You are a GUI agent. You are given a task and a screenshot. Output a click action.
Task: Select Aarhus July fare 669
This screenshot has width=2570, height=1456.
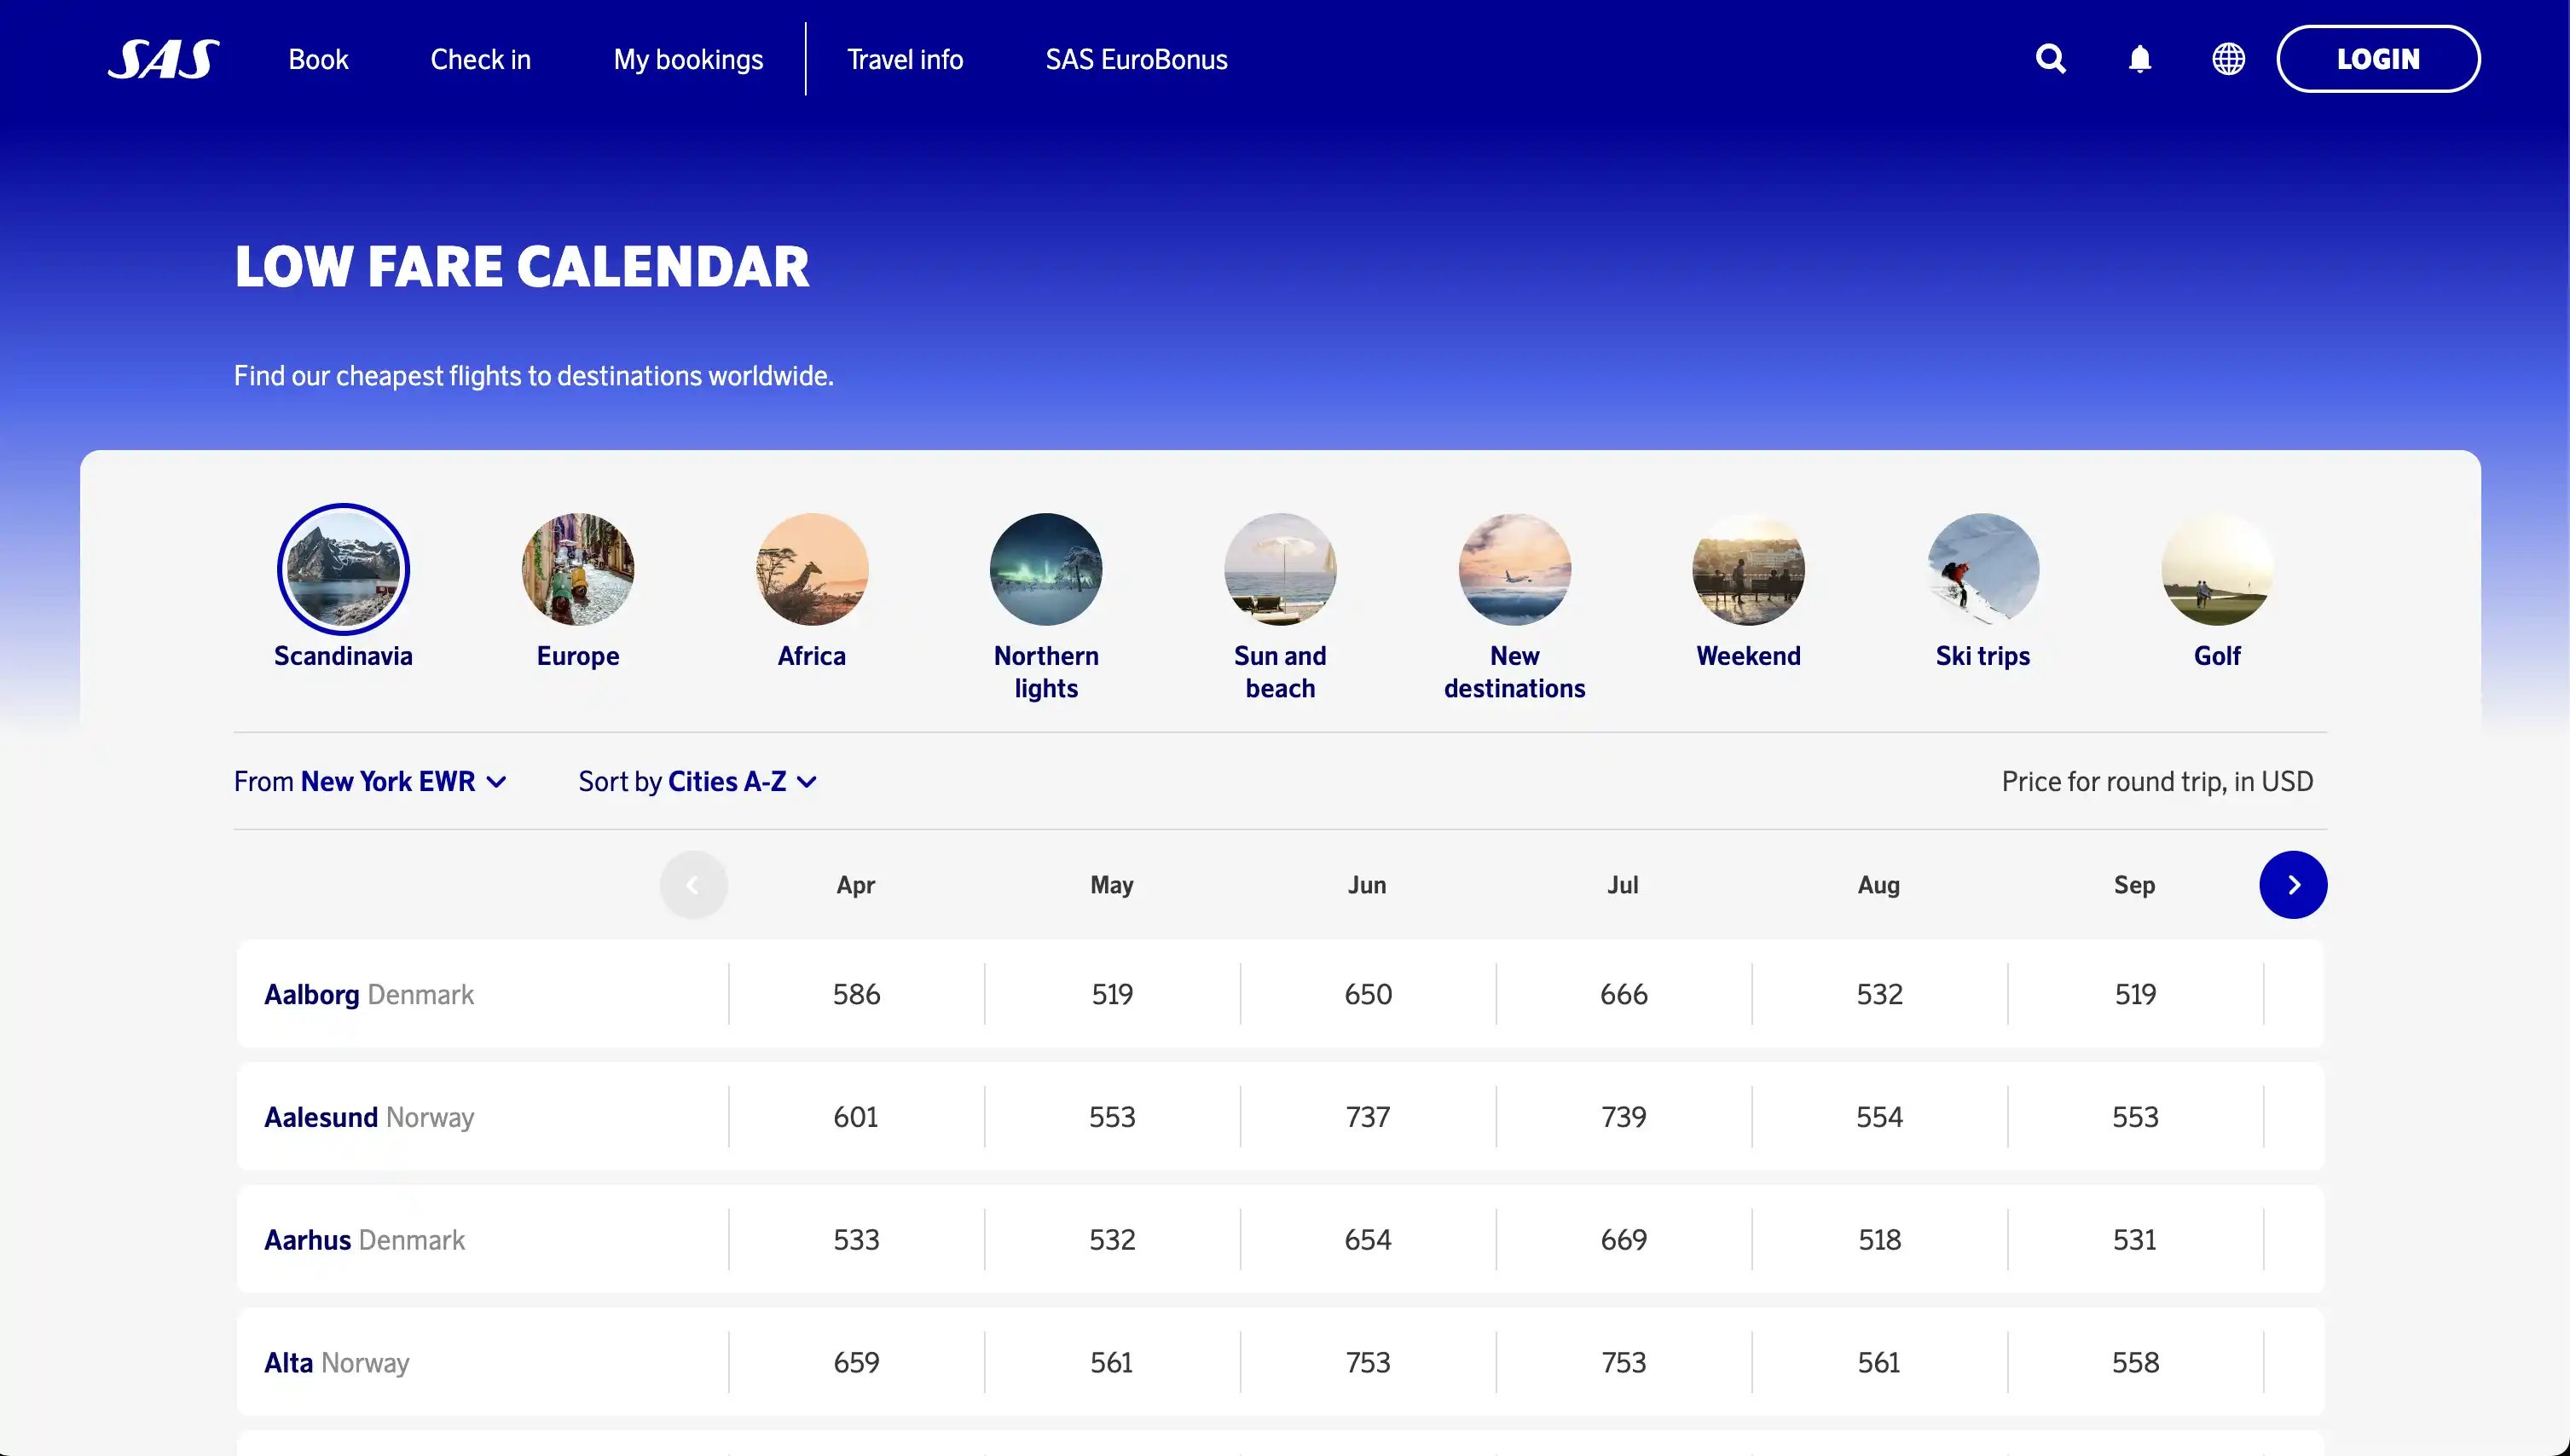[x=1624, y=1240]
